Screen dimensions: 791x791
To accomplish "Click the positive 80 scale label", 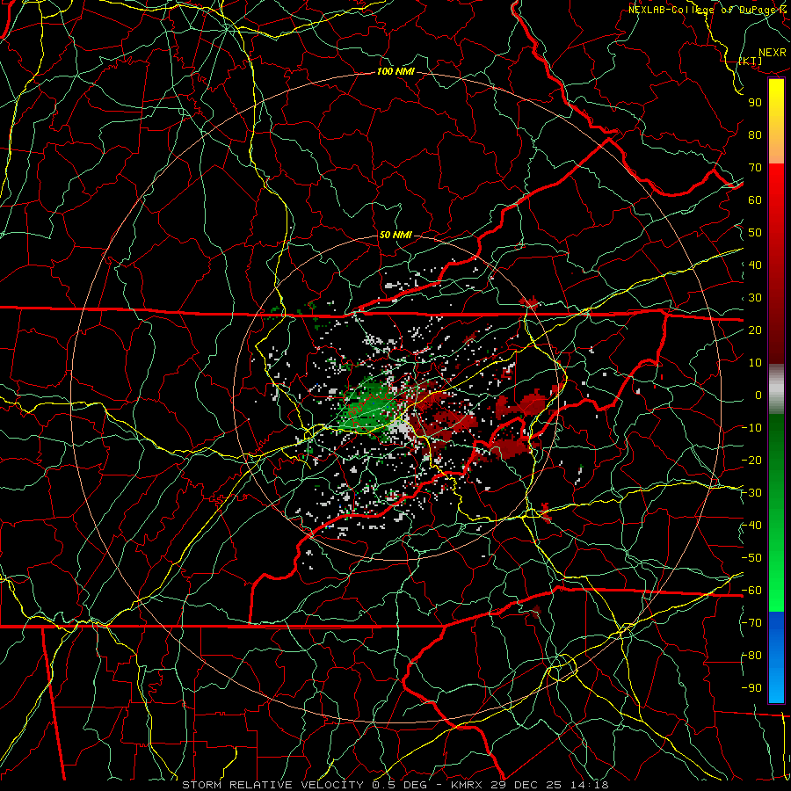I will [x=755, y=134].
